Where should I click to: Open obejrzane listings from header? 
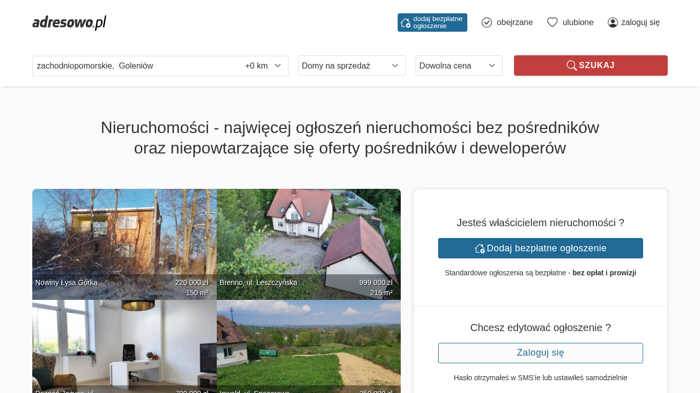click(514, 23)
